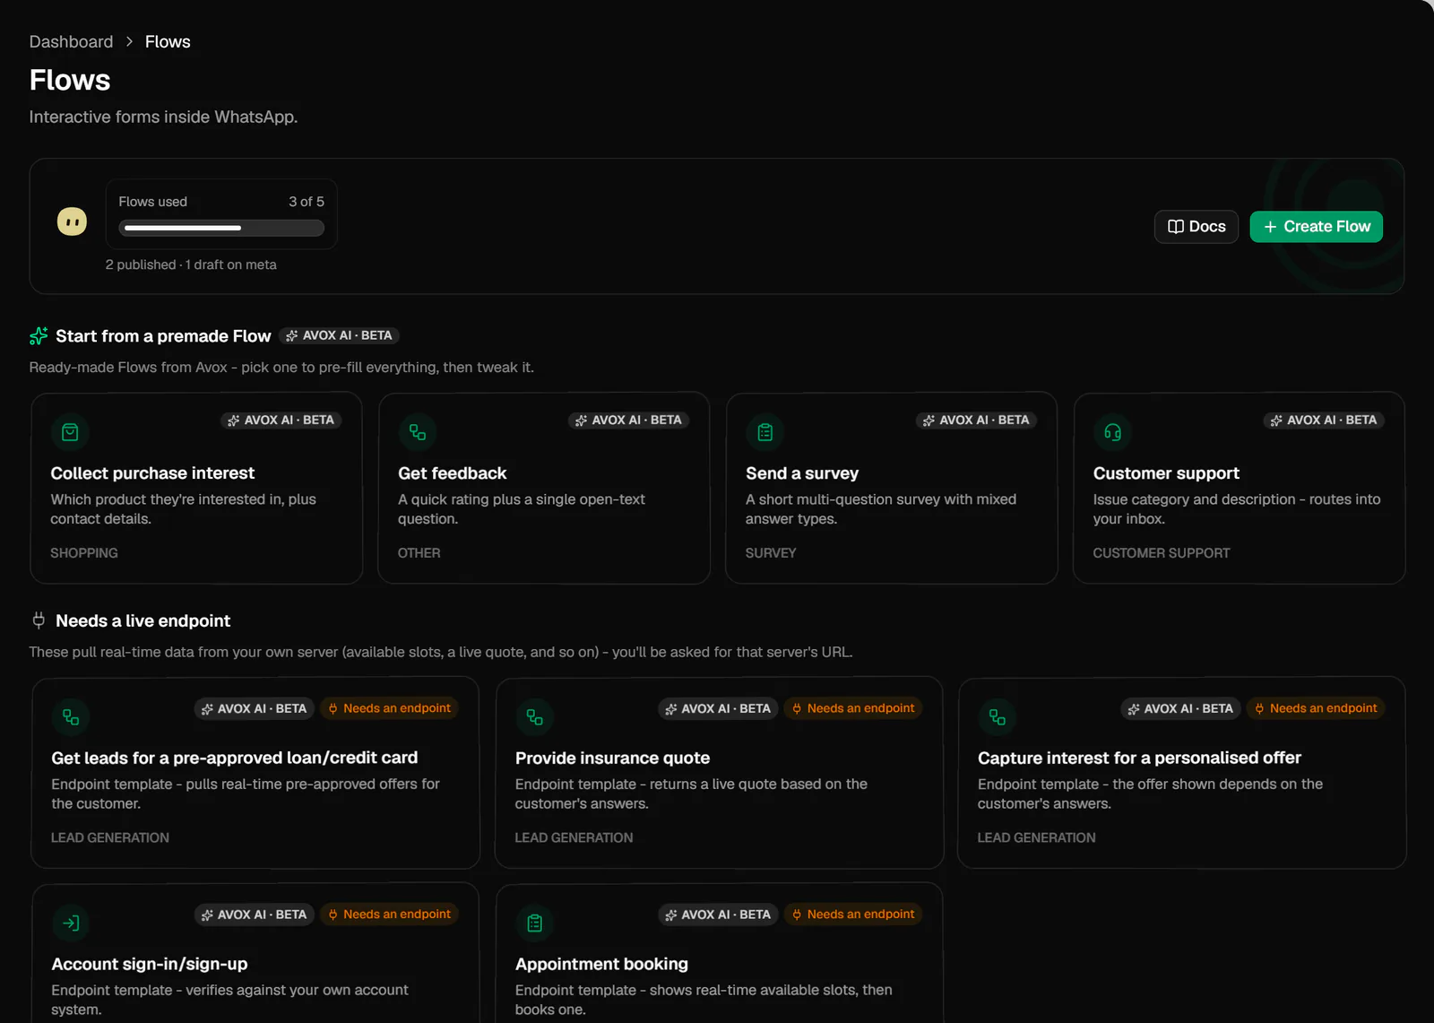Click Needs an endpoint badge on insurance quote card
Viewport: 1434px width, 1023px height.
[853, 708]
